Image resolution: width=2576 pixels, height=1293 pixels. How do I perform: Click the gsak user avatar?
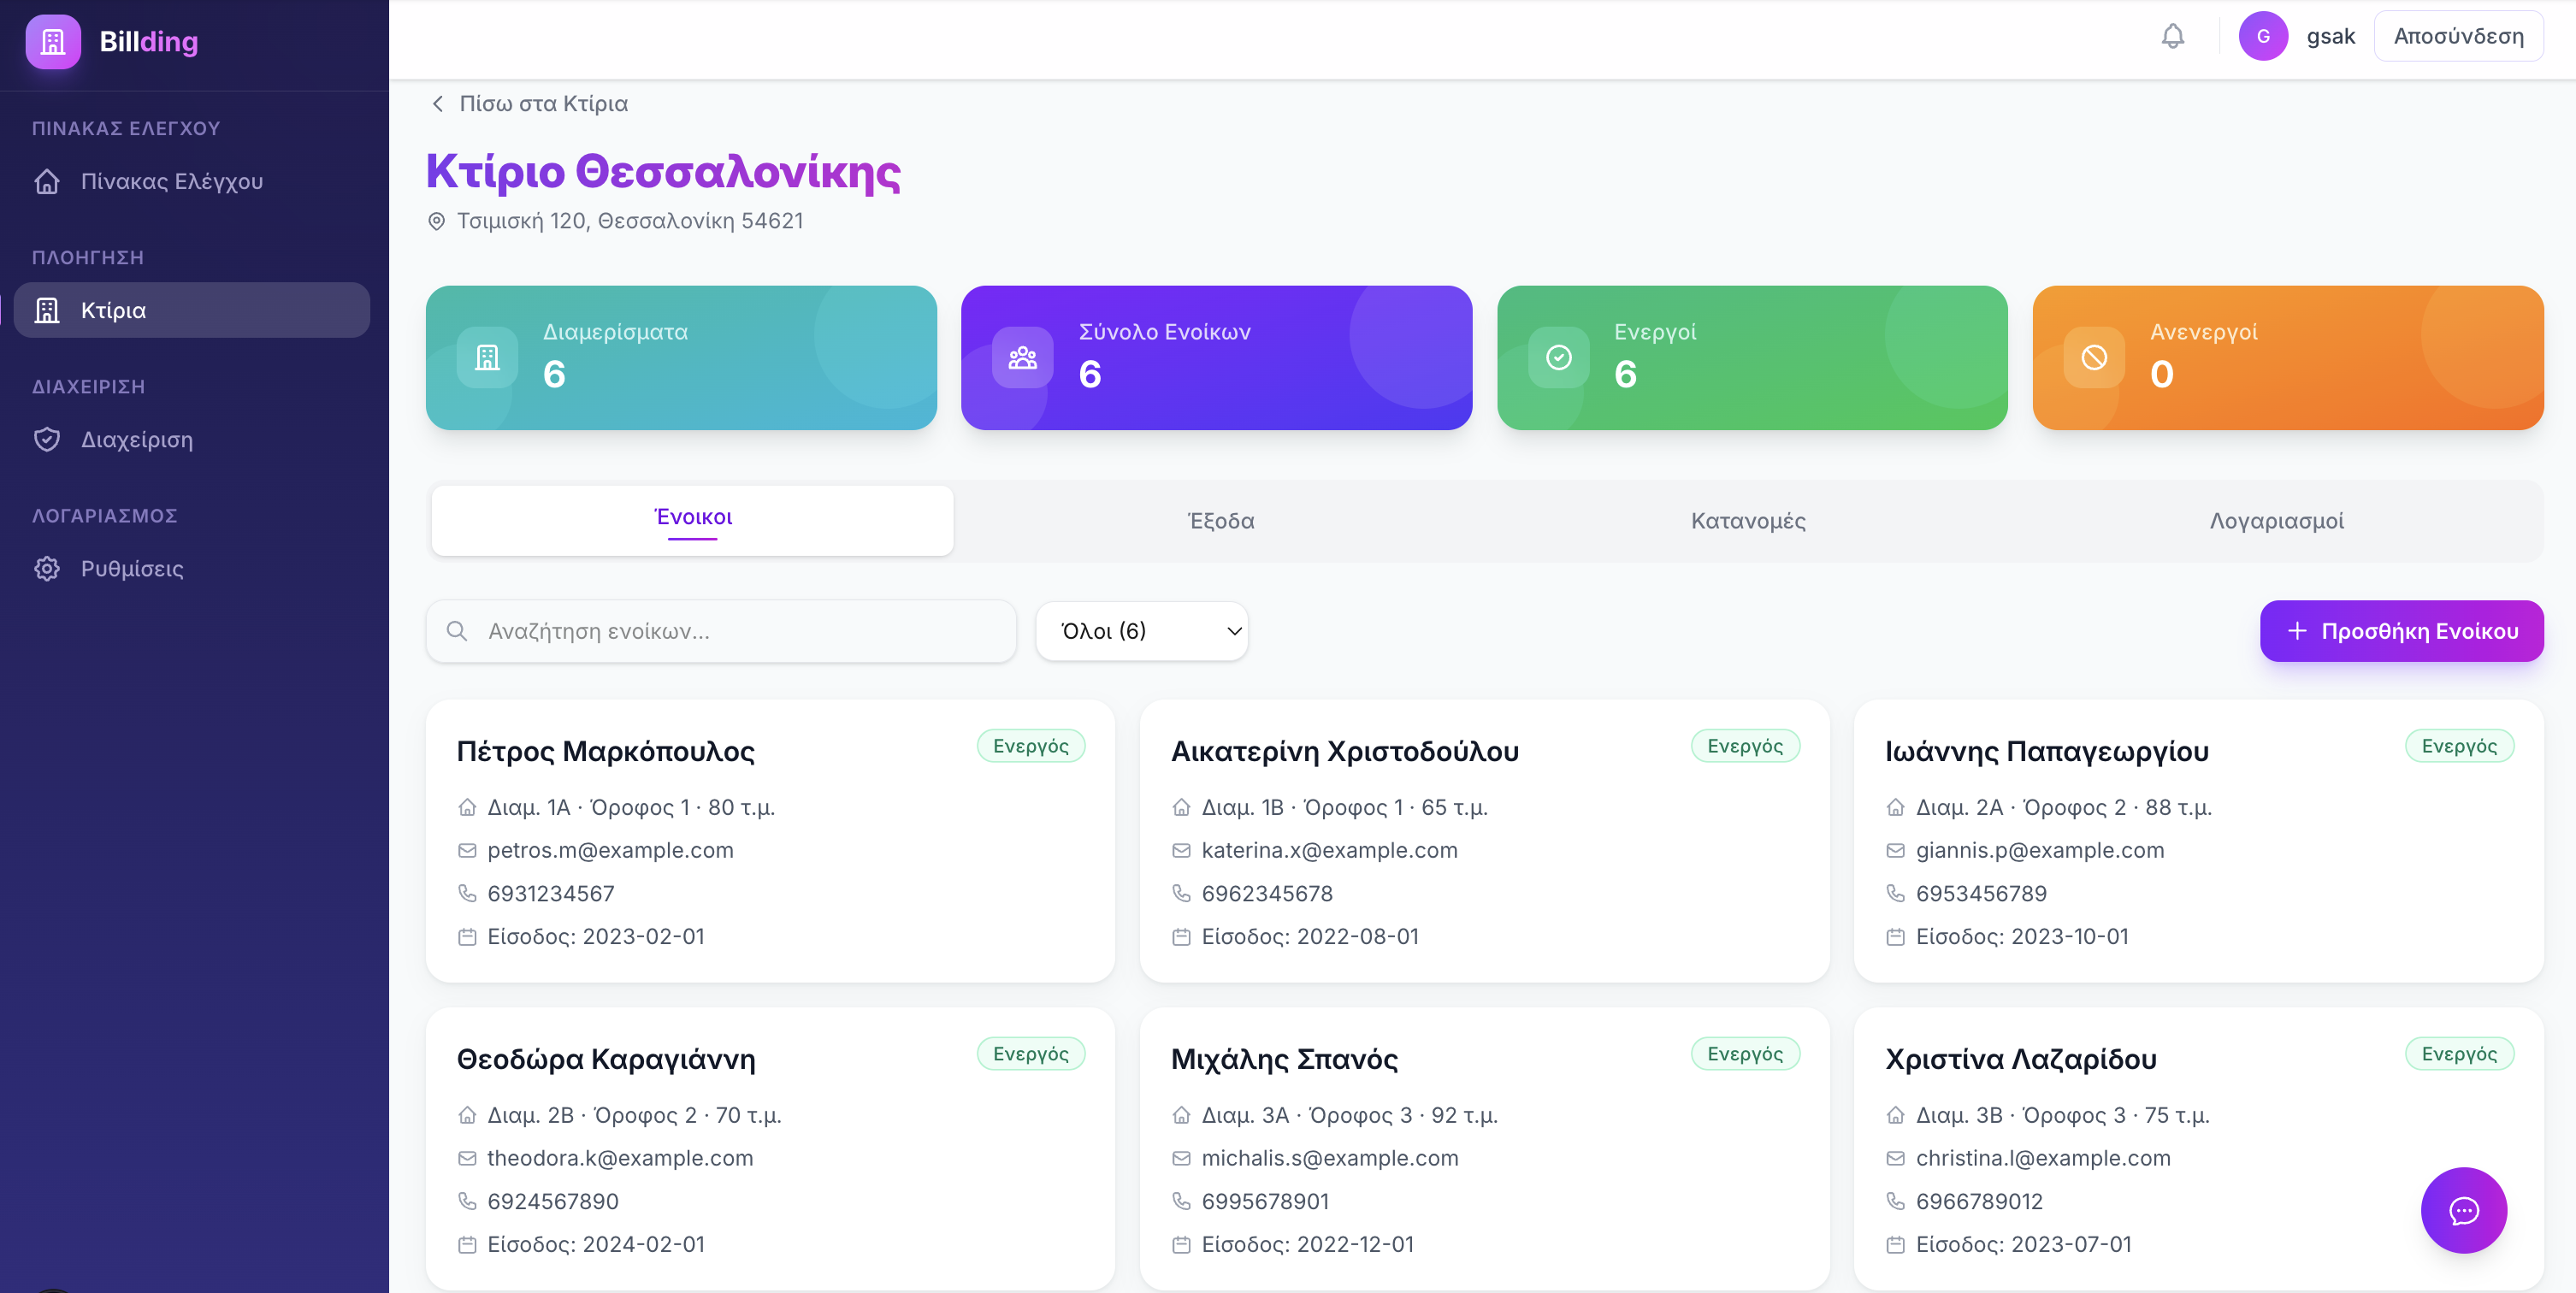[2263, 37]
